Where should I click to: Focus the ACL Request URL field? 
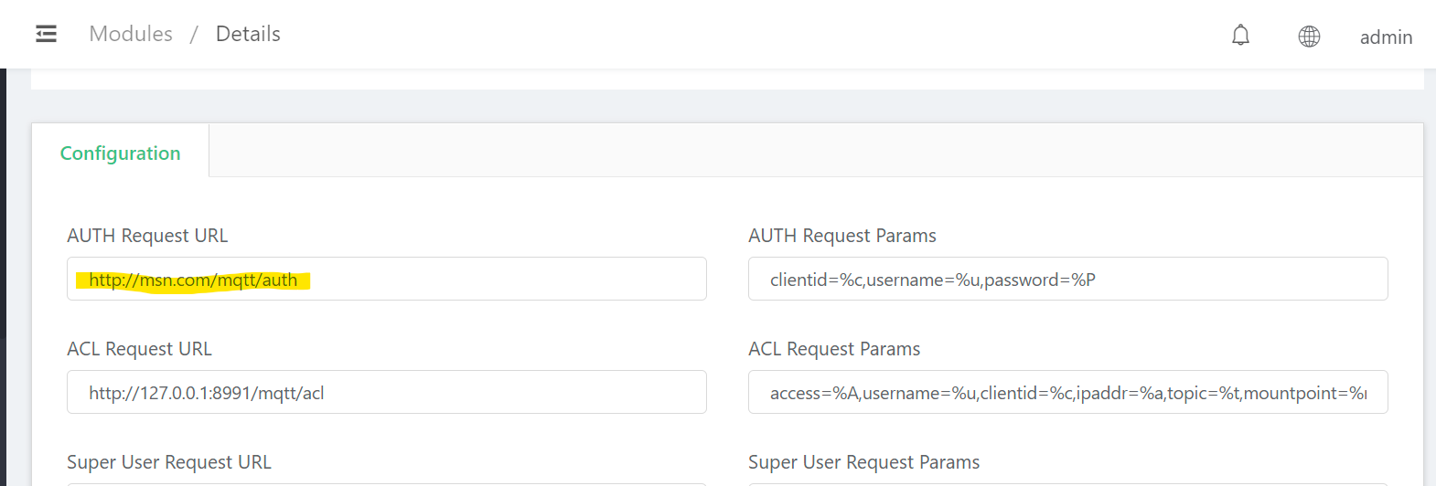[387, 392]
